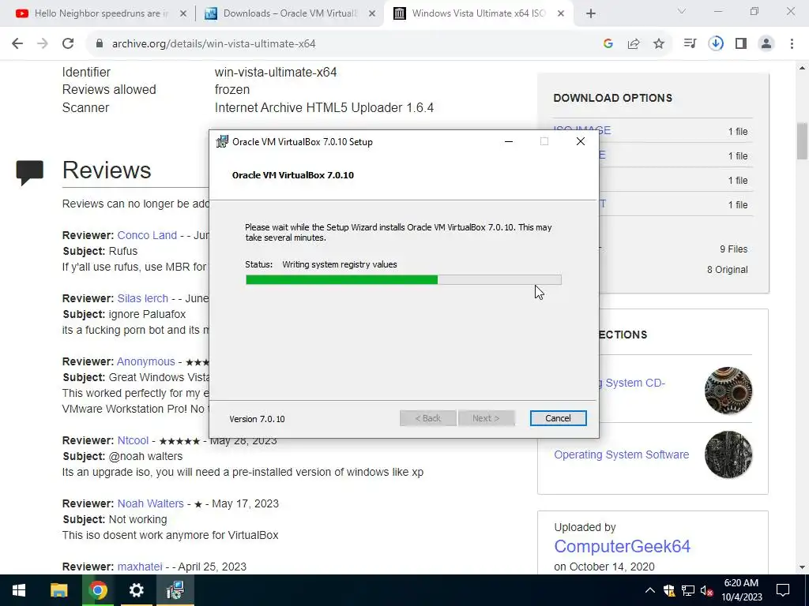Image resolution: width=809 pixels, height=606 pixels.
Task: Open uploader ComputerGeek64 profile
Action: (x=623, y=546)
